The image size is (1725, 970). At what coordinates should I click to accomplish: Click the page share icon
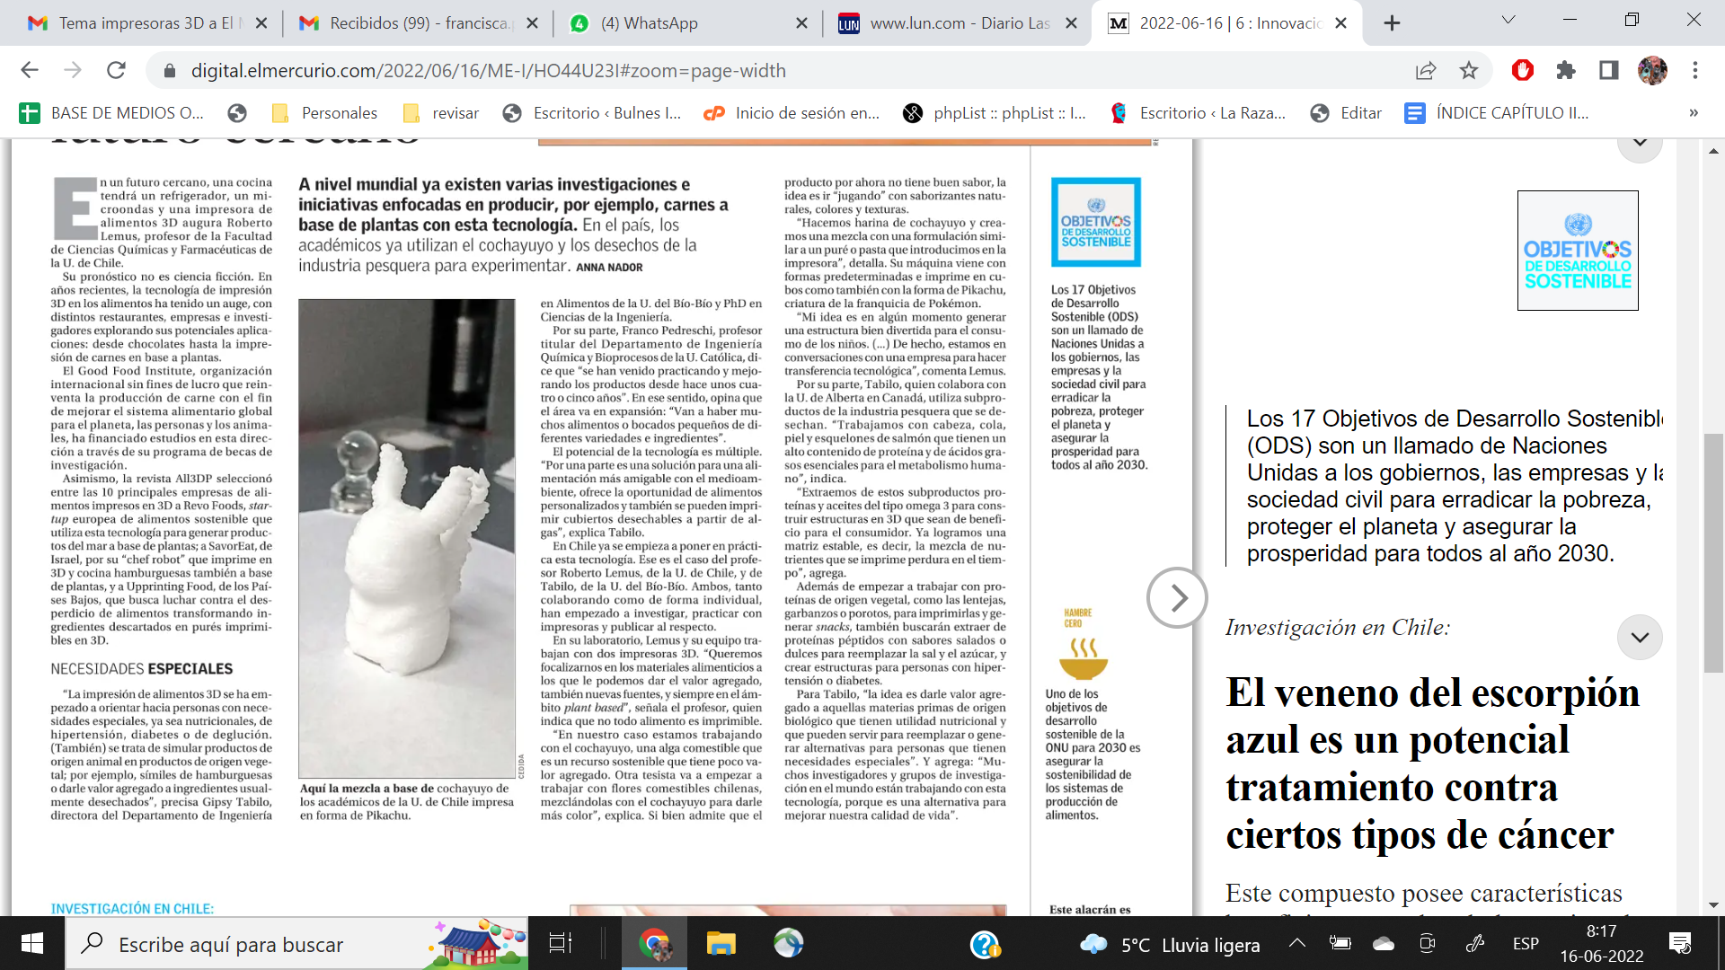pos(1426,70)
